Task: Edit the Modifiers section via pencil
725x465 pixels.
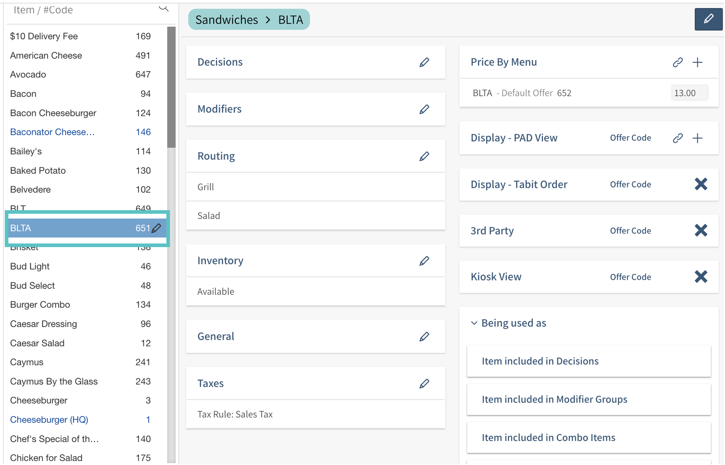Action: pos(424,109)
